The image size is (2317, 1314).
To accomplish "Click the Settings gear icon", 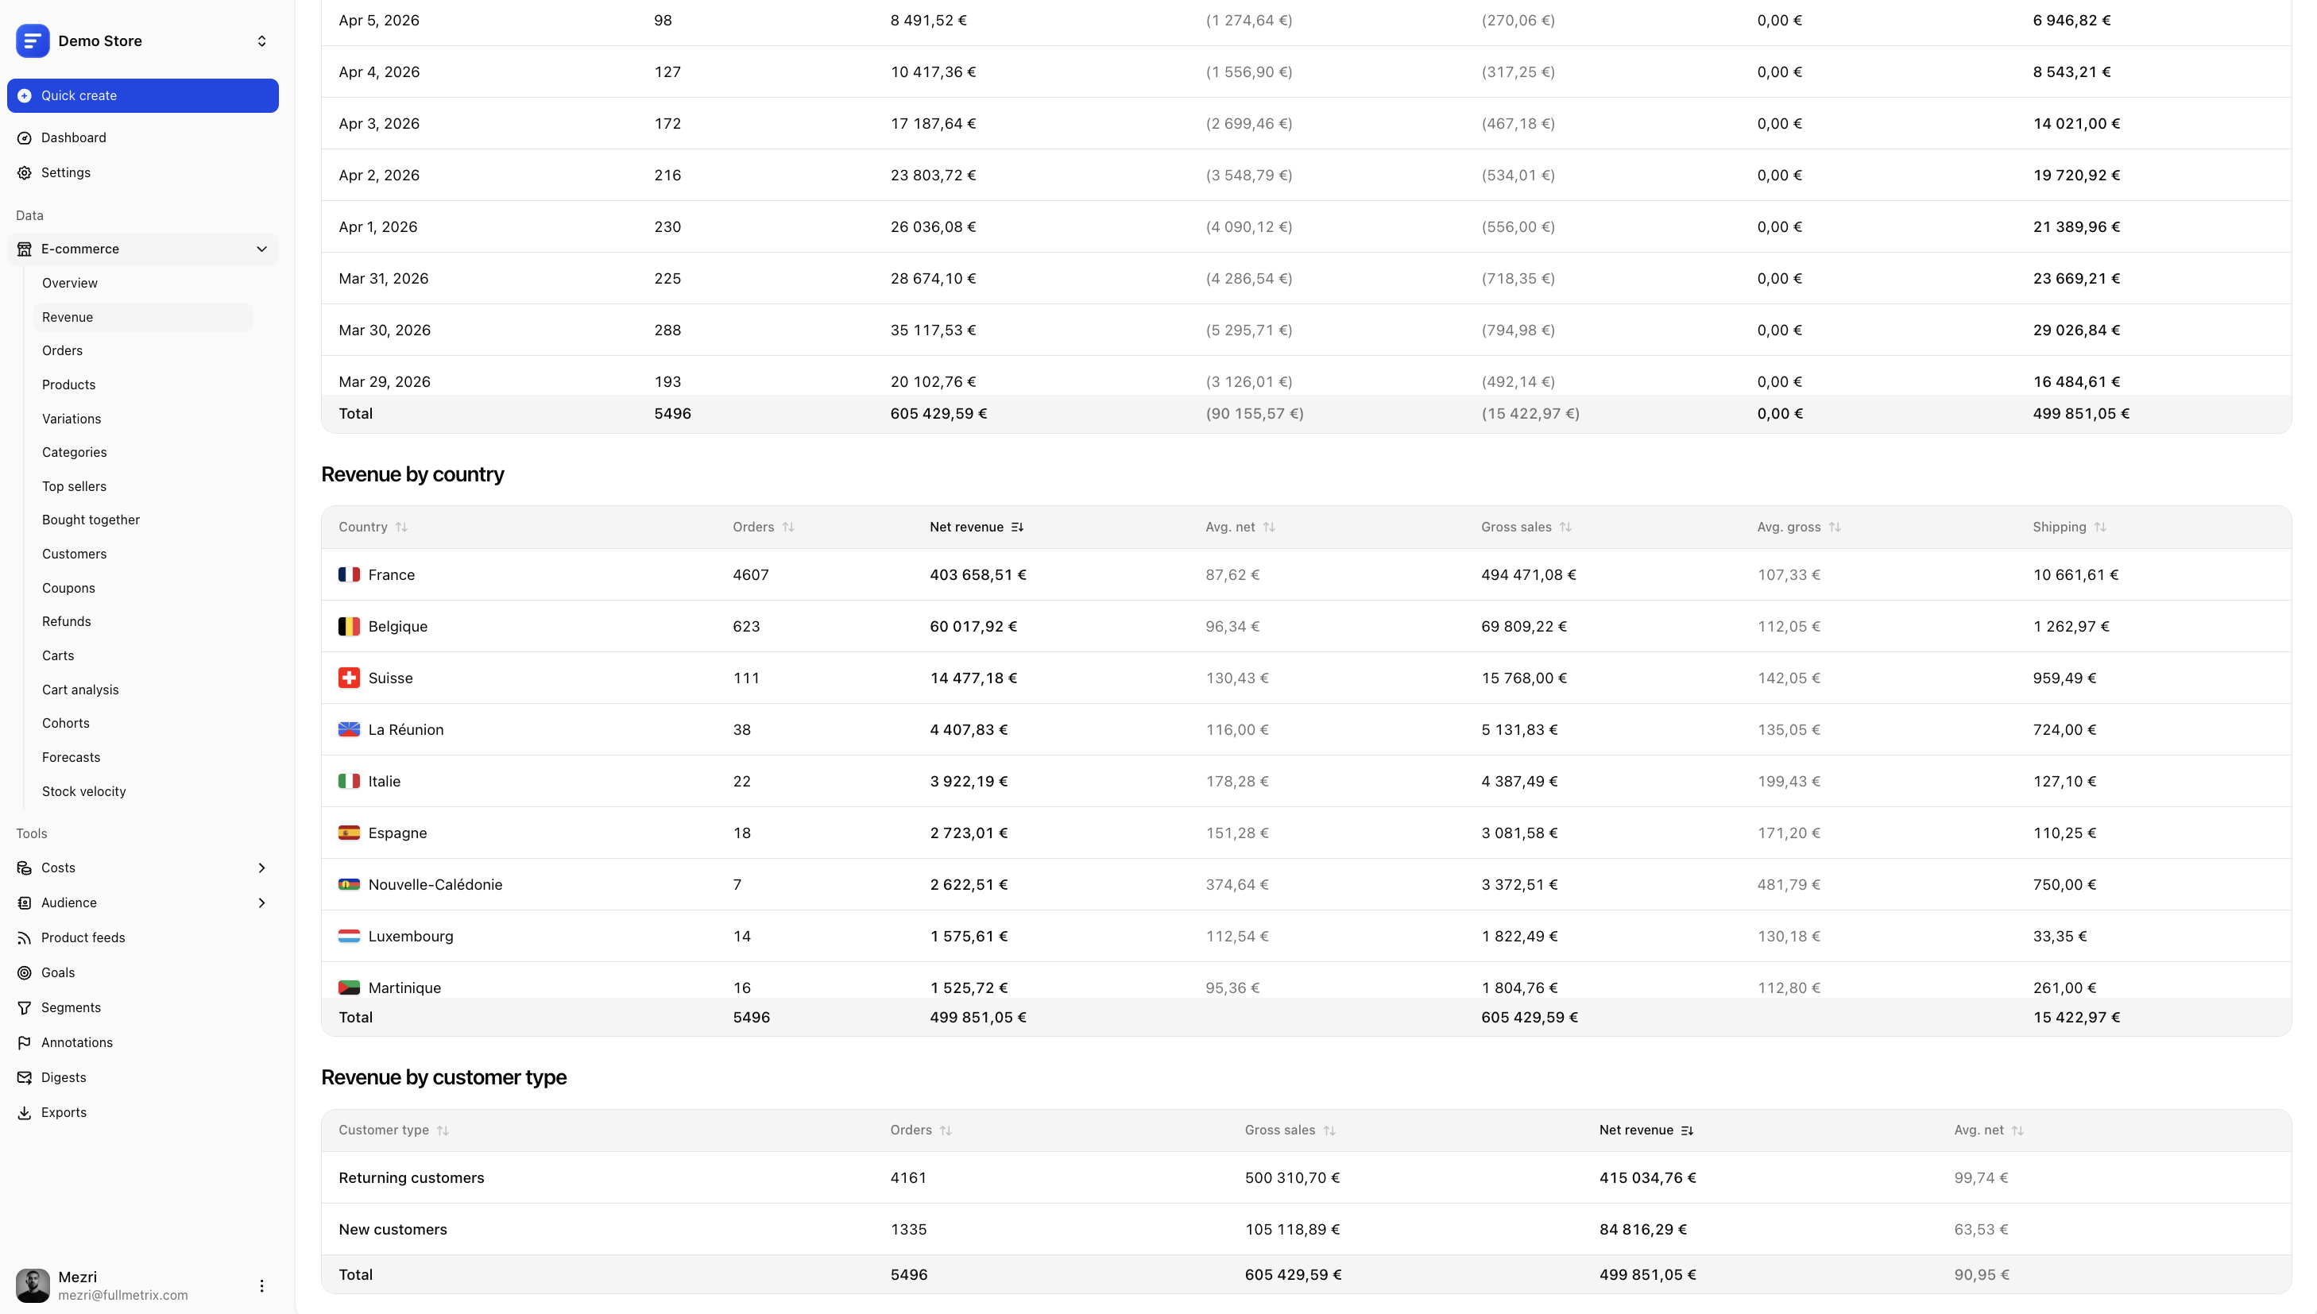I will pos(25,172).
